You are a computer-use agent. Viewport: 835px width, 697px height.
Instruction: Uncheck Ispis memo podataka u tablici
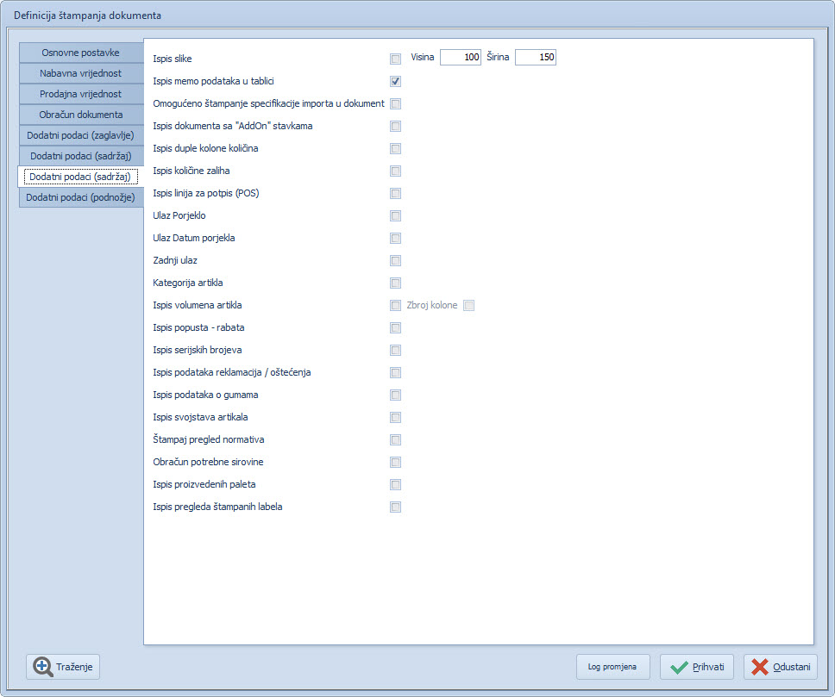tap(395, 82)
